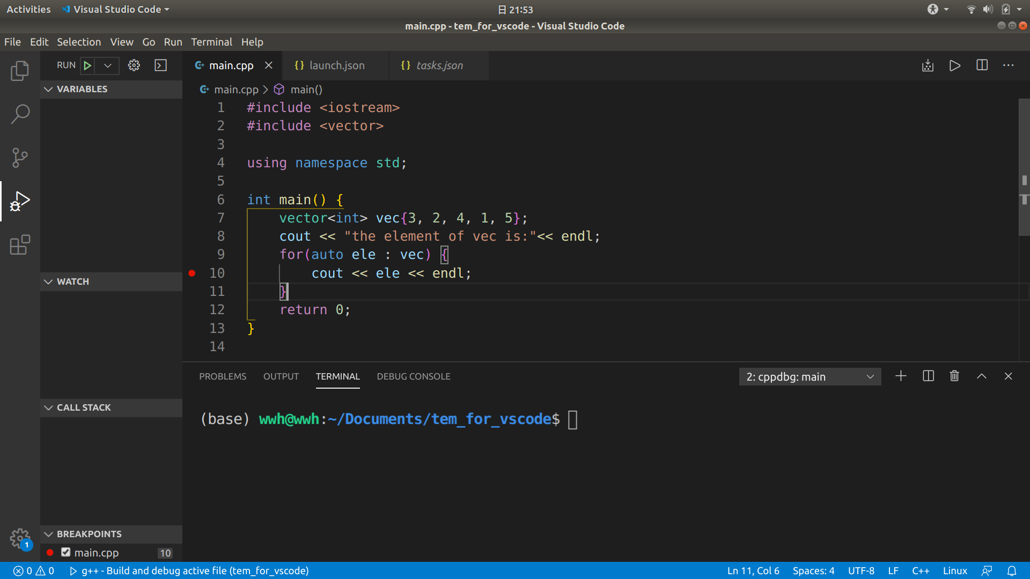Viewport: 1030px width, 579px height.
Task: Open the run configuration dropdown
Action: [108, 65]
